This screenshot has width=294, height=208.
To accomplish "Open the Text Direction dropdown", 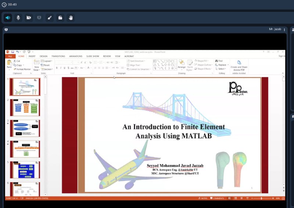I will pos(136,61).
